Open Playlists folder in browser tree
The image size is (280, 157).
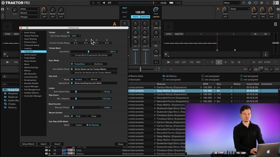[x=13, y=93]
